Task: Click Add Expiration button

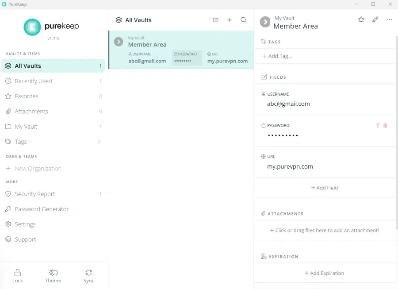Action: point(325,273)
